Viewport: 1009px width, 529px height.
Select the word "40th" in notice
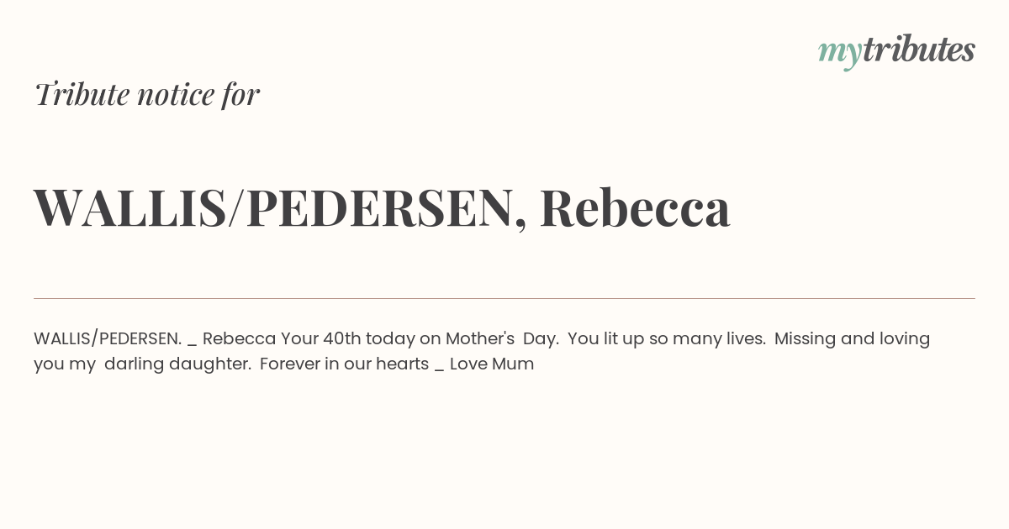(341, 339)
